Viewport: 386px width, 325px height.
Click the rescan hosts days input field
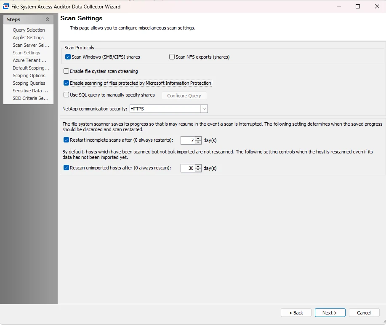pyautogui.click(x=188, y=168)
